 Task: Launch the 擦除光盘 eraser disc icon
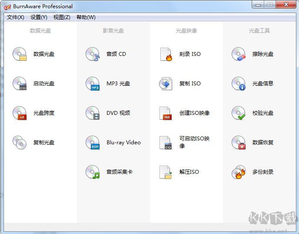[x=239, y=54]
